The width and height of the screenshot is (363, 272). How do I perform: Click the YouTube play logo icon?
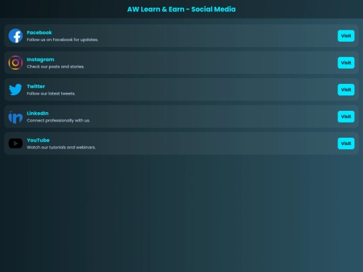(x=15, y=144)
